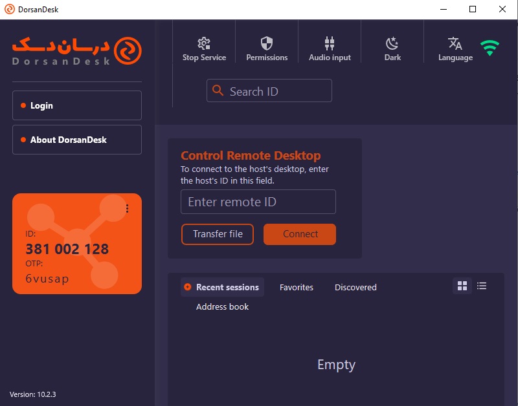The height and width of the screenshot is (406, 518).
Task: Click the ID number 381 002 128
Action: point(67,249)
